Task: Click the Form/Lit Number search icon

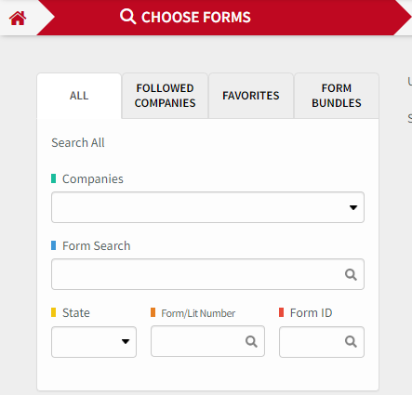Action: point(251,342)
